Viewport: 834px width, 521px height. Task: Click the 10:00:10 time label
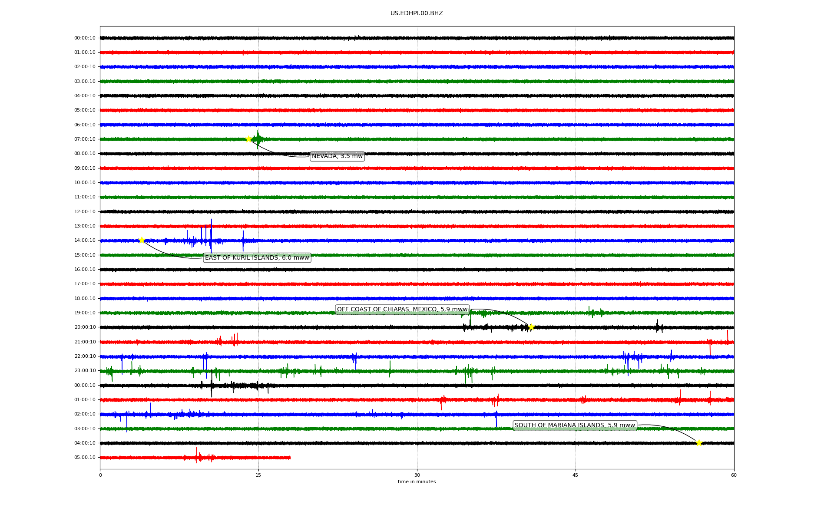85,183
